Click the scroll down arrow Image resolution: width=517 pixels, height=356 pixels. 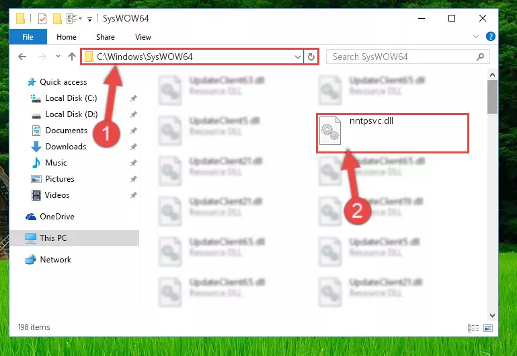pyautogui.click(x=492, y=316)
